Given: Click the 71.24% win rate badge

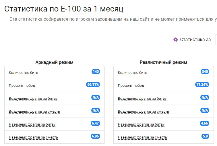Looking at the screenshot, I should click(x=202, y=84).
